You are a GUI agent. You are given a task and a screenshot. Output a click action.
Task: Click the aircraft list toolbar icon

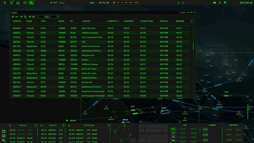25,3
